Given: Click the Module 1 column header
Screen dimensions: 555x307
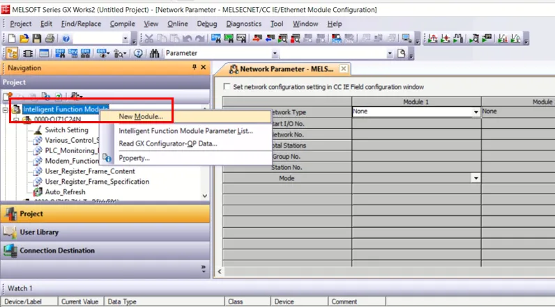Looking at the screenshot, I should coord(416,102).
